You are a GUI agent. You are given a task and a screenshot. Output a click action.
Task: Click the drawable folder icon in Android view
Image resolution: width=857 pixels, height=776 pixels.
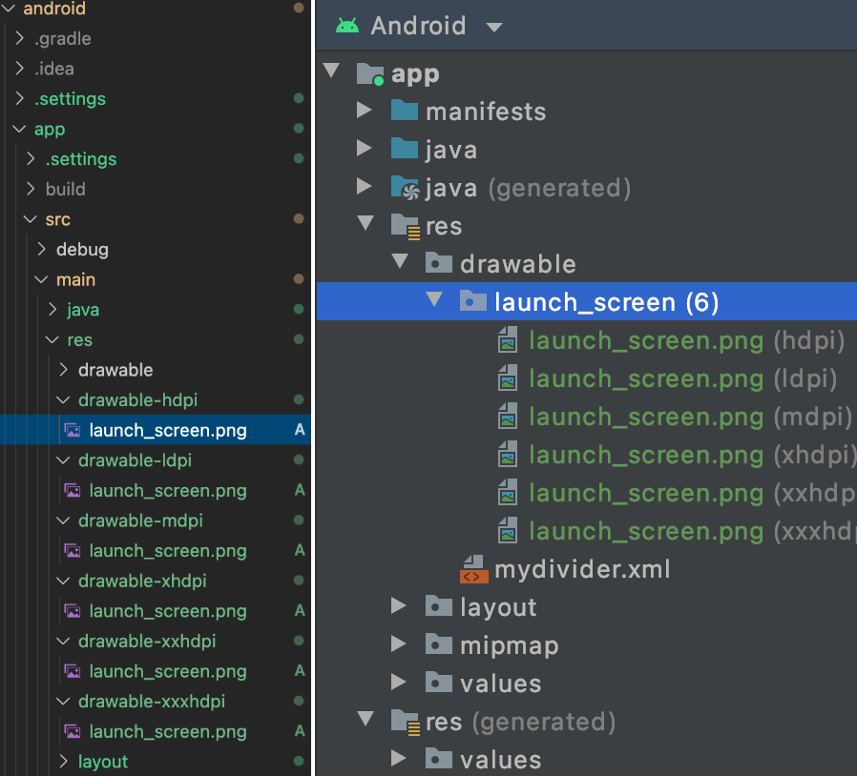point(439,263)
